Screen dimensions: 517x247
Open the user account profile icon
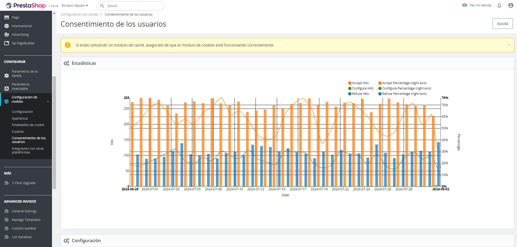pos(511,5)
